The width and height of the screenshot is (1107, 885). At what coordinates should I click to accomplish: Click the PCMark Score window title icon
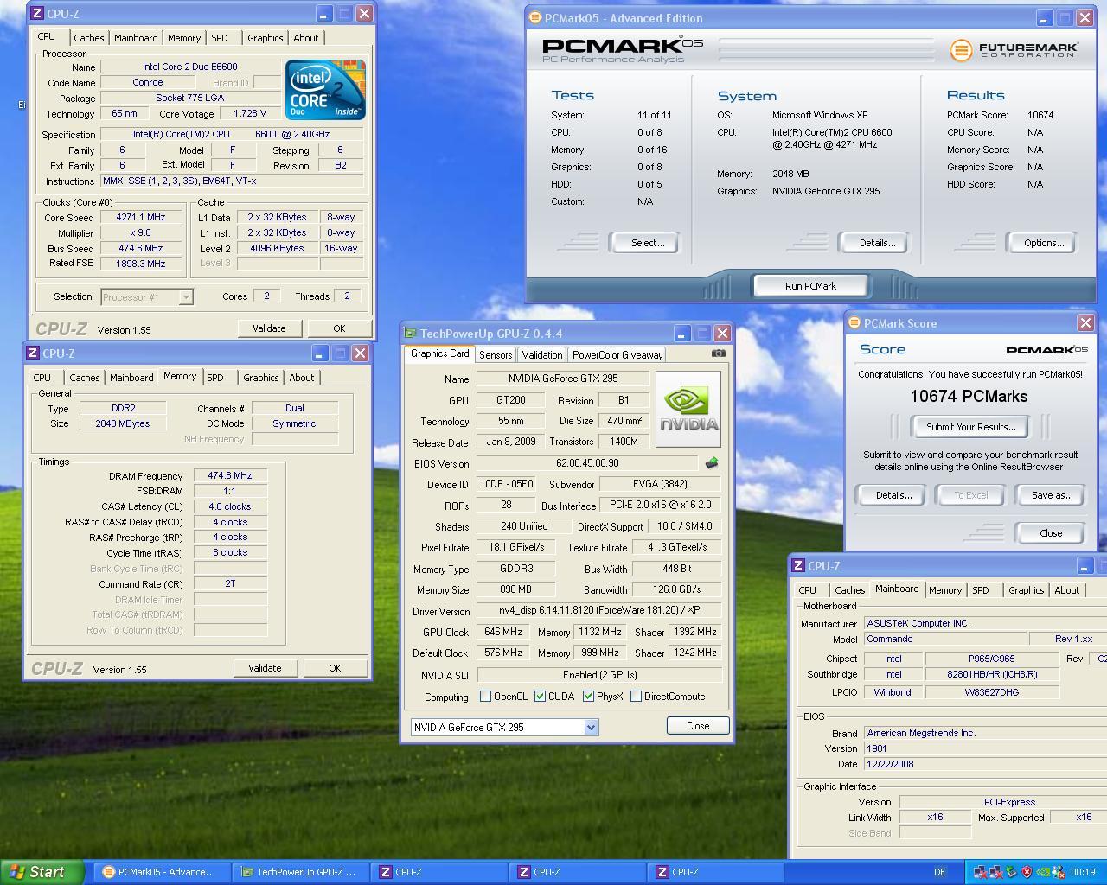coord(854,323)
